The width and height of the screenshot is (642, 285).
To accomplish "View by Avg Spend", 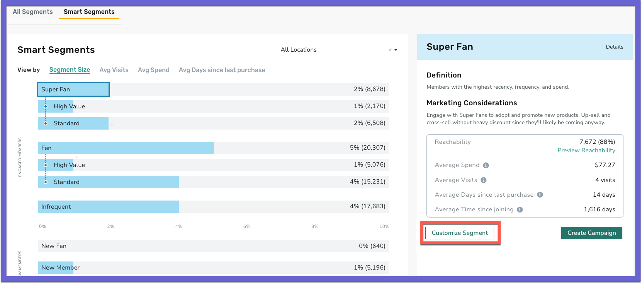I will coord(154,70).
